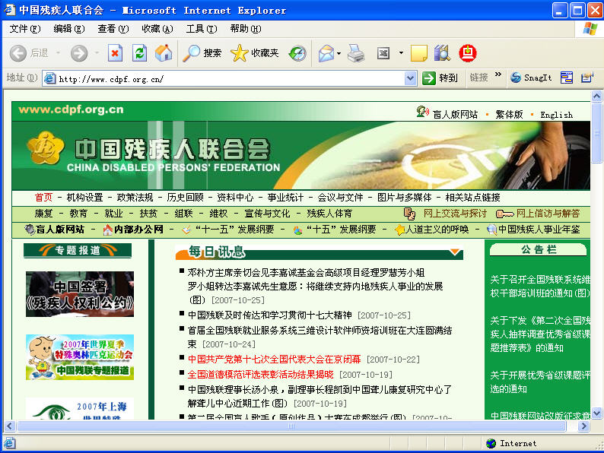Open the address bar URL dropdown
Image resolution: width=604 pixels, height=453 pixels.
pyautogui.click(x=411, y=78)
